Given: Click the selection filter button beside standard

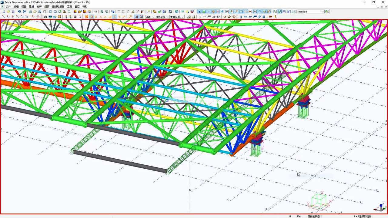Looking at the screenshot, I should point(327,12).
